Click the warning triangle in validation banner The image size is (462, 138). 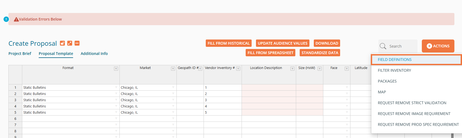point(16,19)
